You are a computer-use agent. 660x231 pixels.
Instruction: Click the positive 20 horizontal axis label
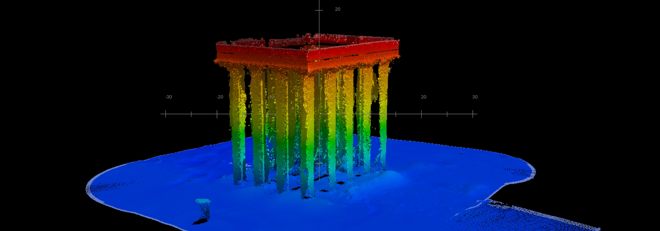pos(423,97)
